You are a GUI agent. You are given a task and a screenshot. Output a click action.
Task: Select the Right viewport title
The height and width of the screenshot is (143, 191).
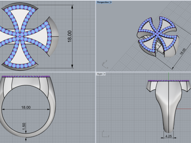100,74
